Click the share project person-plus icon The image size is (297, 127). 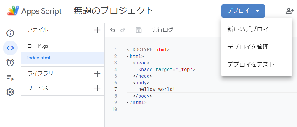290,11
